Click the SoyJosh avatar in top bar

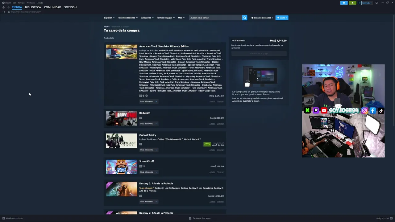click(x=360, y=3)
